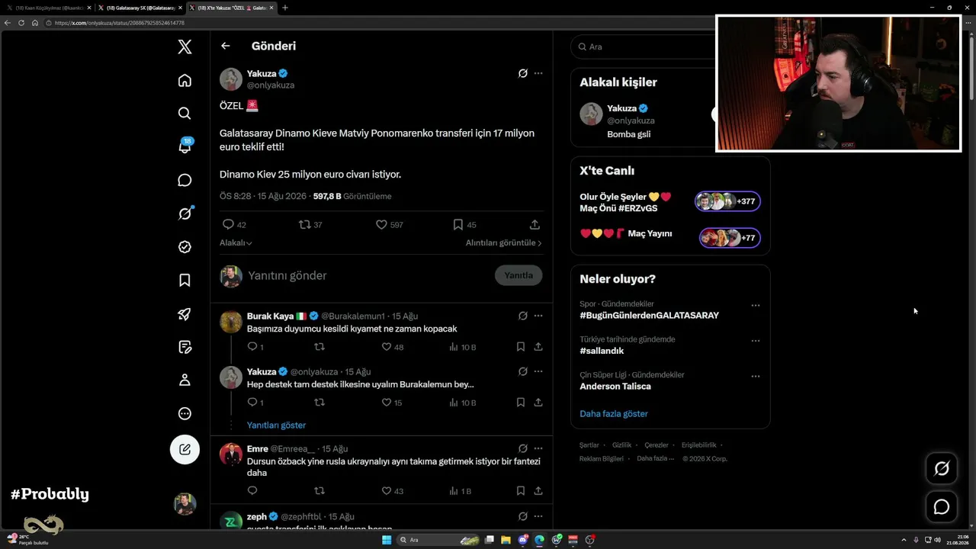Viewport: 976px width, 549px height.
Task: Bookmark Burak Kaya's reply
Action: click(x=521, y=347)
